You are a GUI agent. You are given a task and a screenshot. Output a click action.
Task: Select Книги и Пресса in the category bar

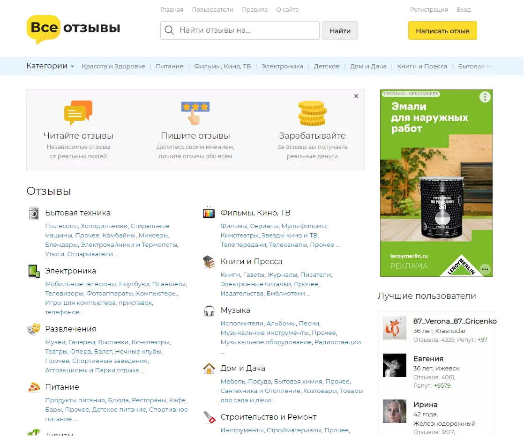[x=422, y=66]
